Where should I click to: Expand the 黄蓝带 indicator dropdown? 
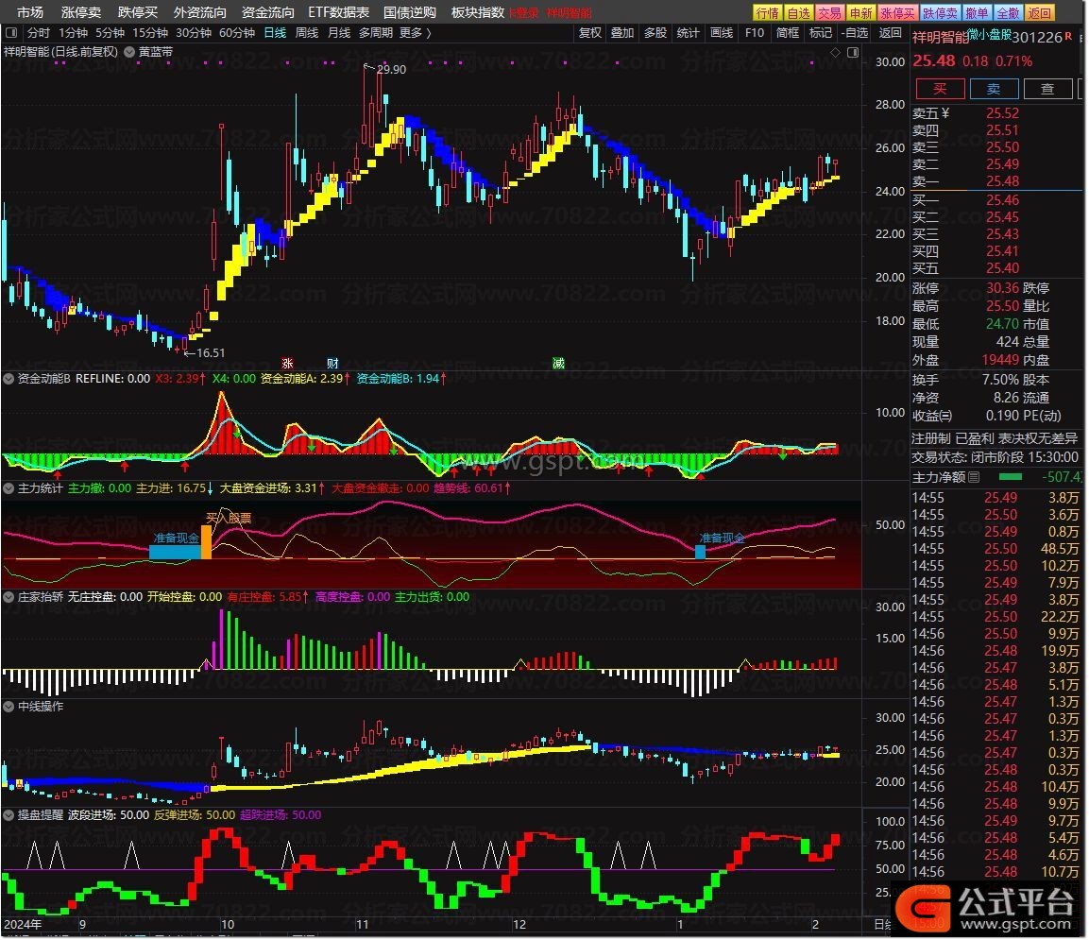pyautogui.click(x=129, y=52)
